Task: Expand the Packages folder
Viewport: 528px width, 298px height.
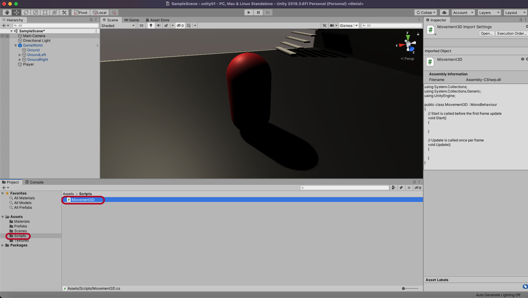Action: click(x=3, y=245)
